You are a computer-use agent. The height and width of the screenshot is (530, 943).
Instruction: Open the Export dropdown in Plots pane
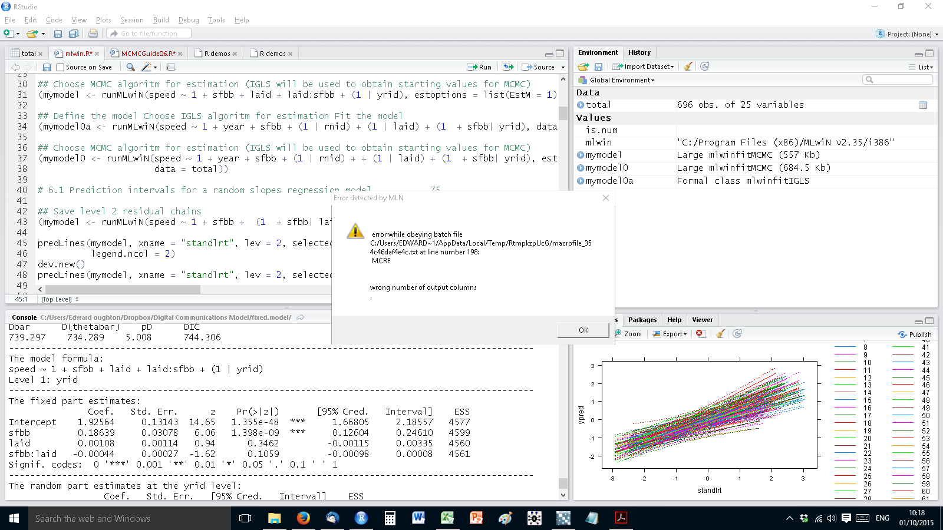tap(674, 334)
